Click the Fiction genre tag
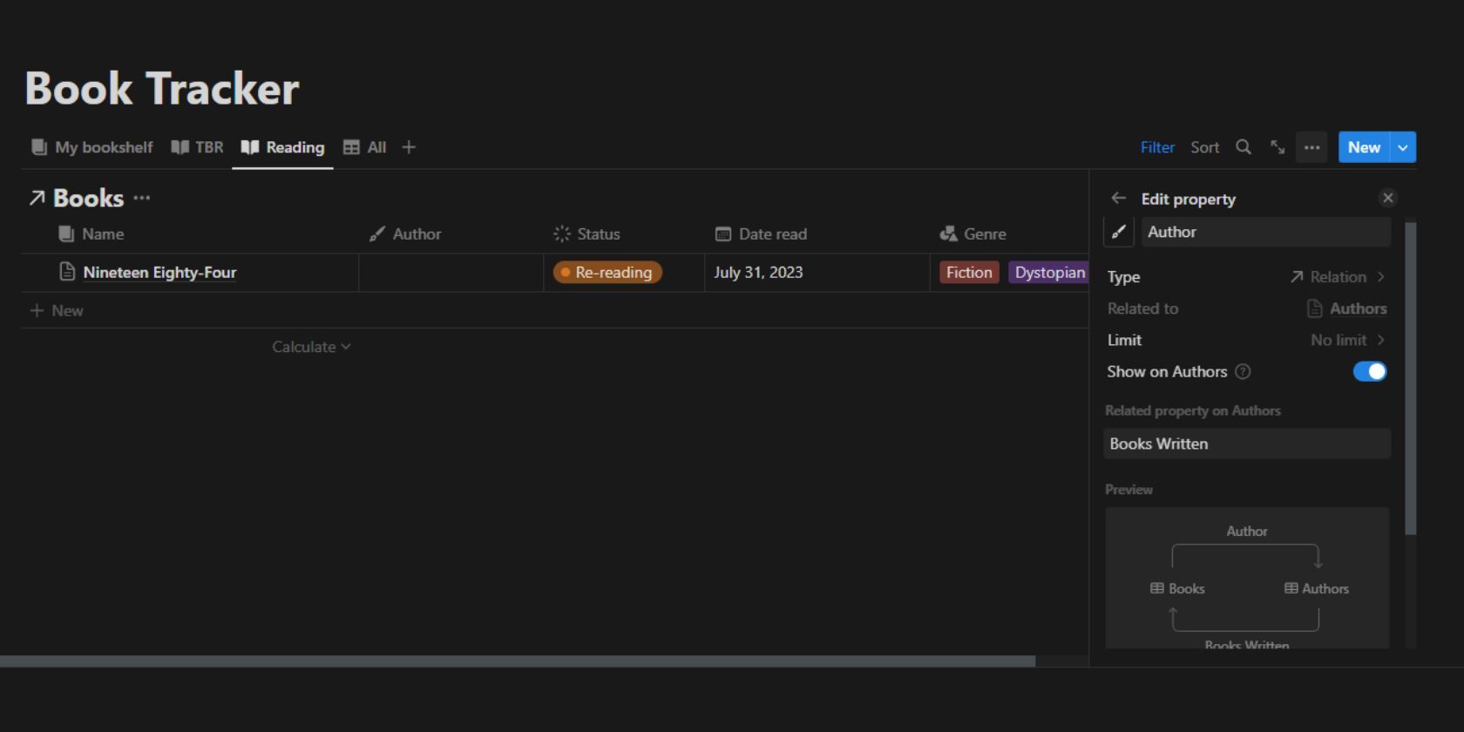 (x=969, y=273)
